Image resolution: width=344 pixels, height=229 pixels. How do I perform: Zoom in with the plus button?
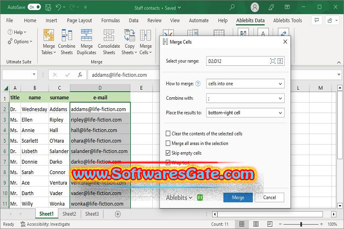[321, 224]
